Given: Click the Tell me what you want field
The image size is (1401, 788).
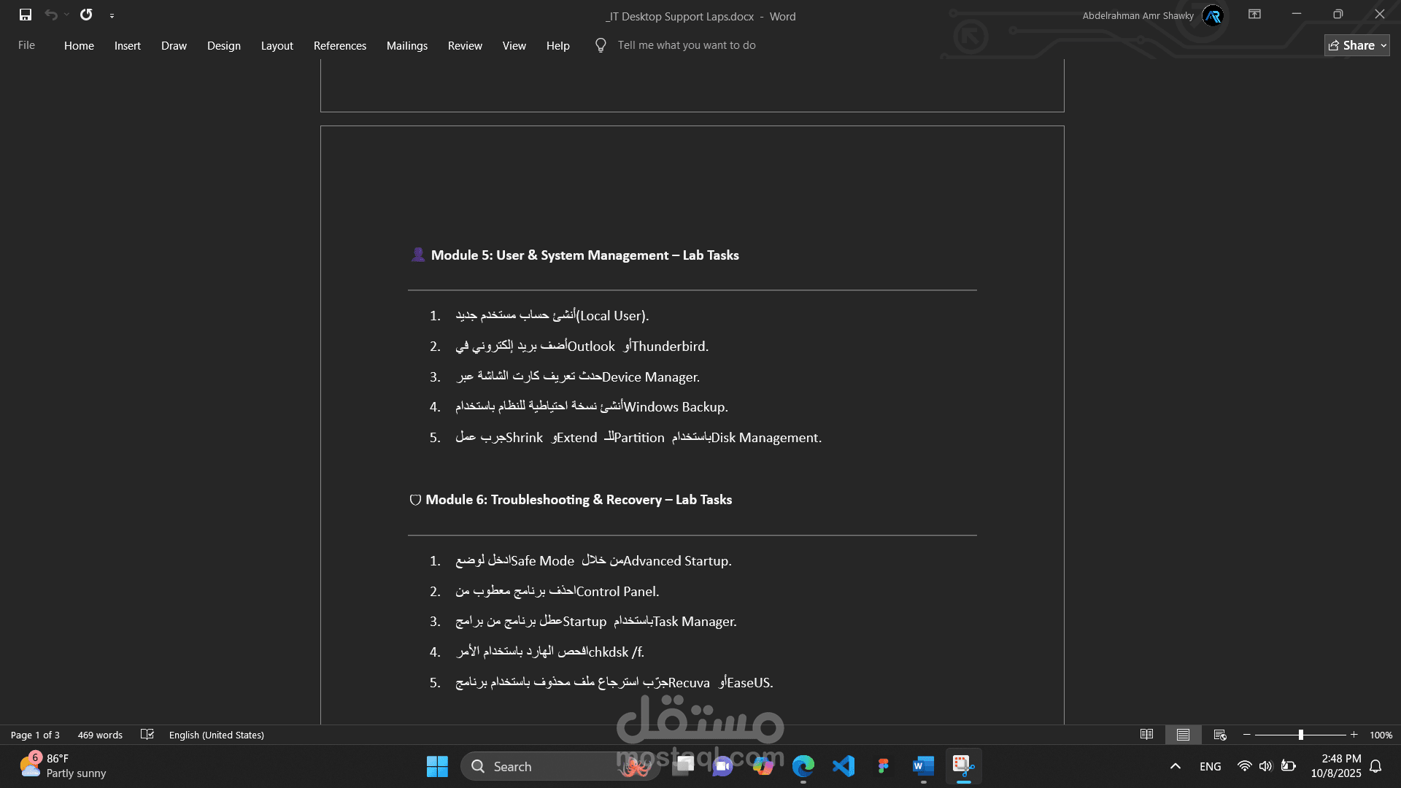Looking at the screenshot, I should click(x=686, y=45).
